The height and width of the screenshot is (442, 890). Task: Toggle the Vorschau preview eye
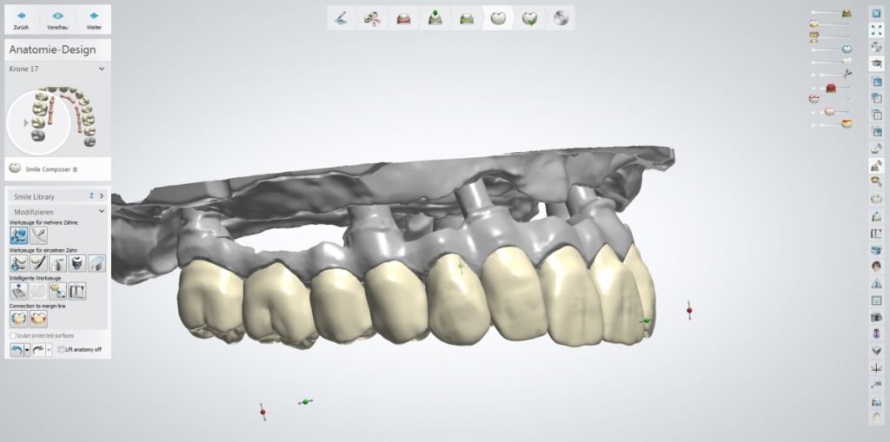coord(57,19)
